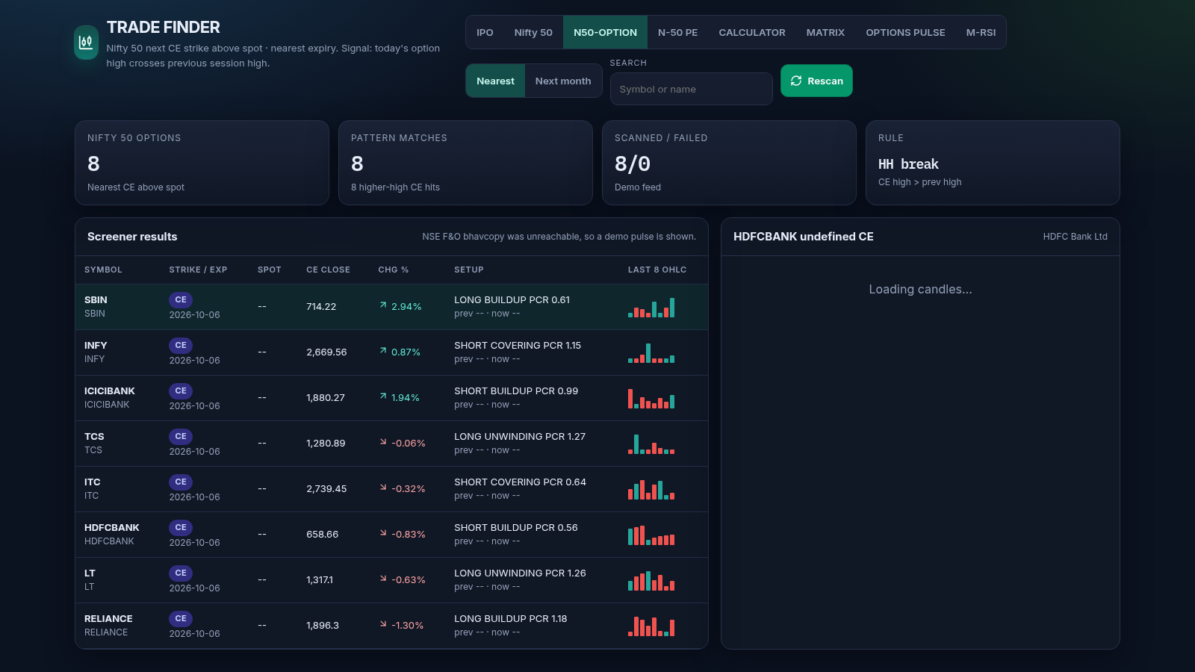Click the OHLC sparkline for INFY

[x=651, y=352]
